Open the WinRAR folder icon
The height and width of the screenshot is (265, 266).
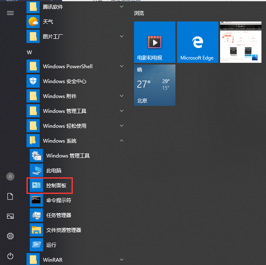pyautogui.click(x=33, y=259)
